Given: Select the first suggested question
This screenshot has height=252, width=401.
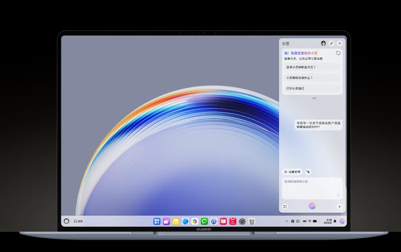Looking at the screenshot, I should 312,67.
